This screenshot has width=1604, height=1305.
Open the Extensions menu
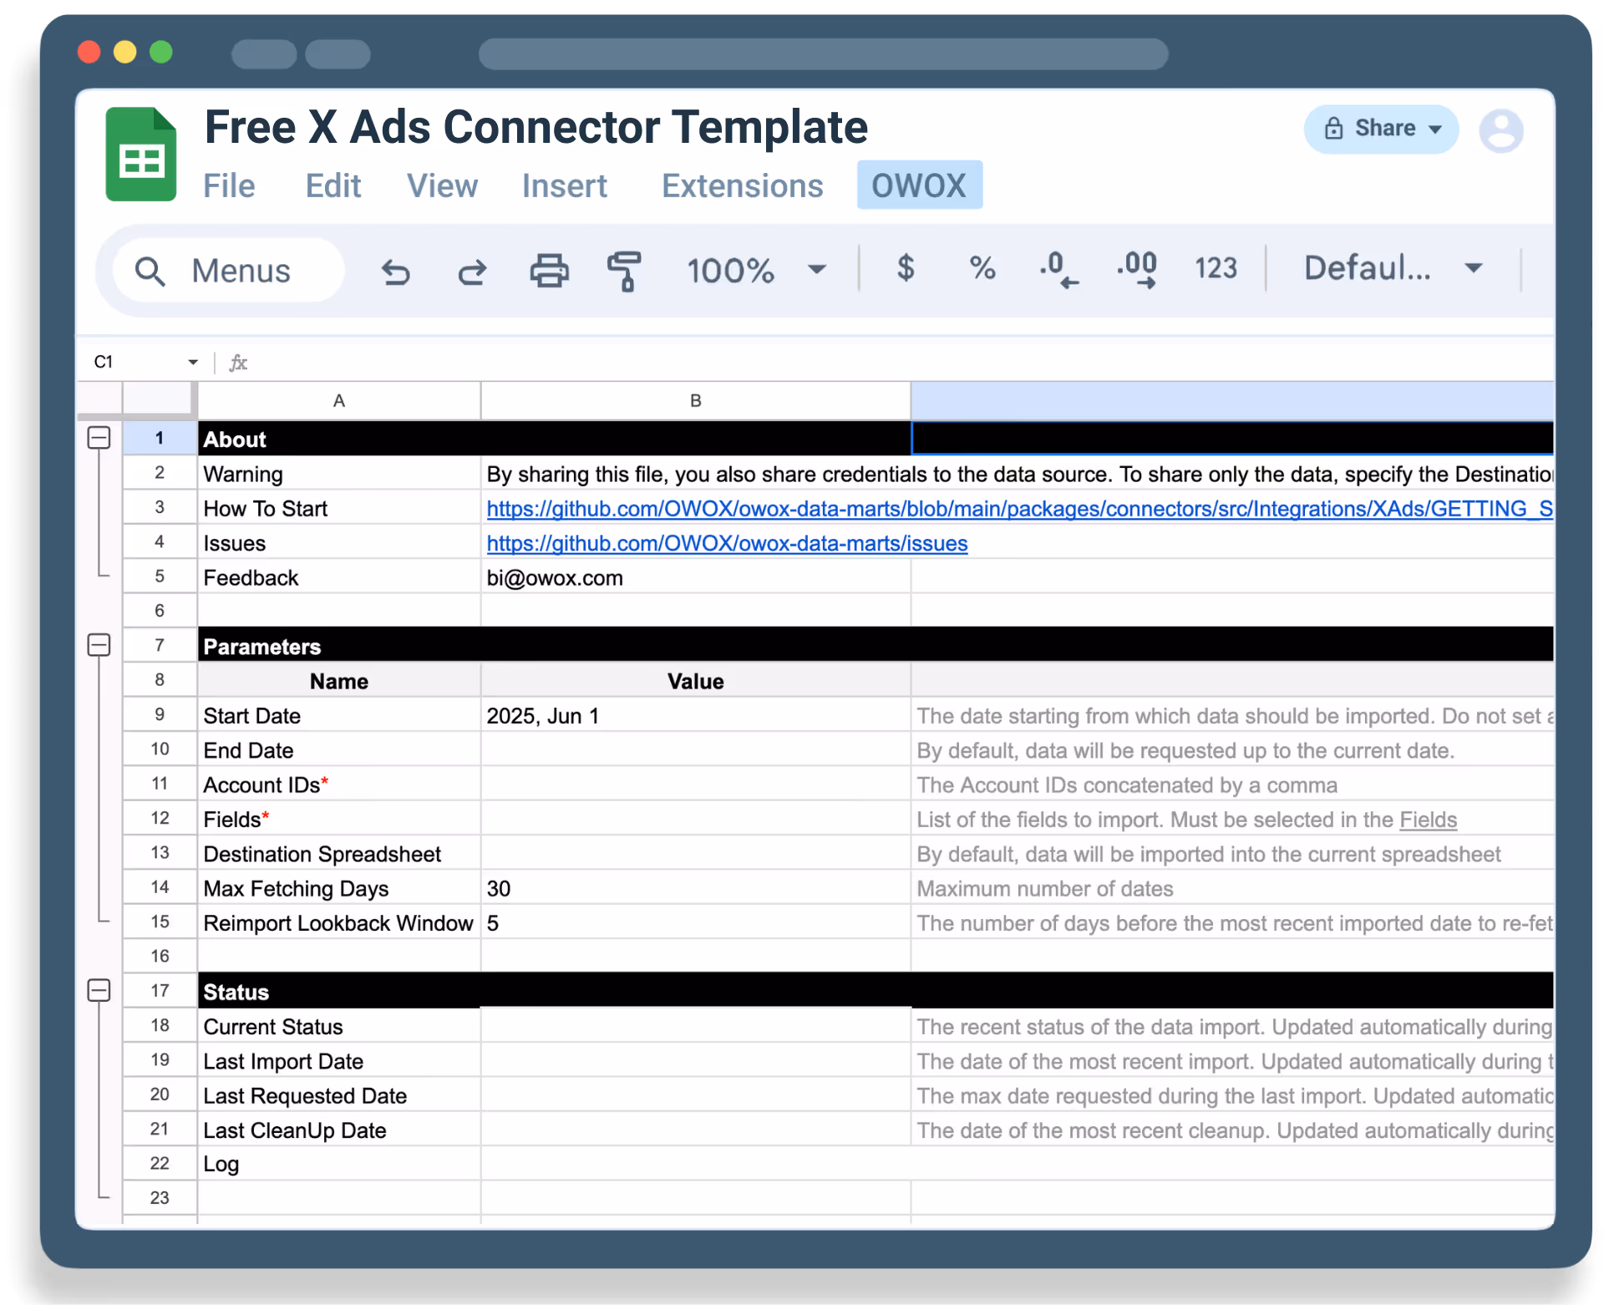[x=742, y=185]
